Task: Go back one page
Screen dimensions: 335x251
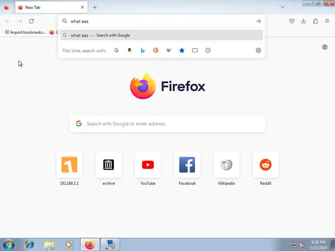Action: (x=8, y=21)
